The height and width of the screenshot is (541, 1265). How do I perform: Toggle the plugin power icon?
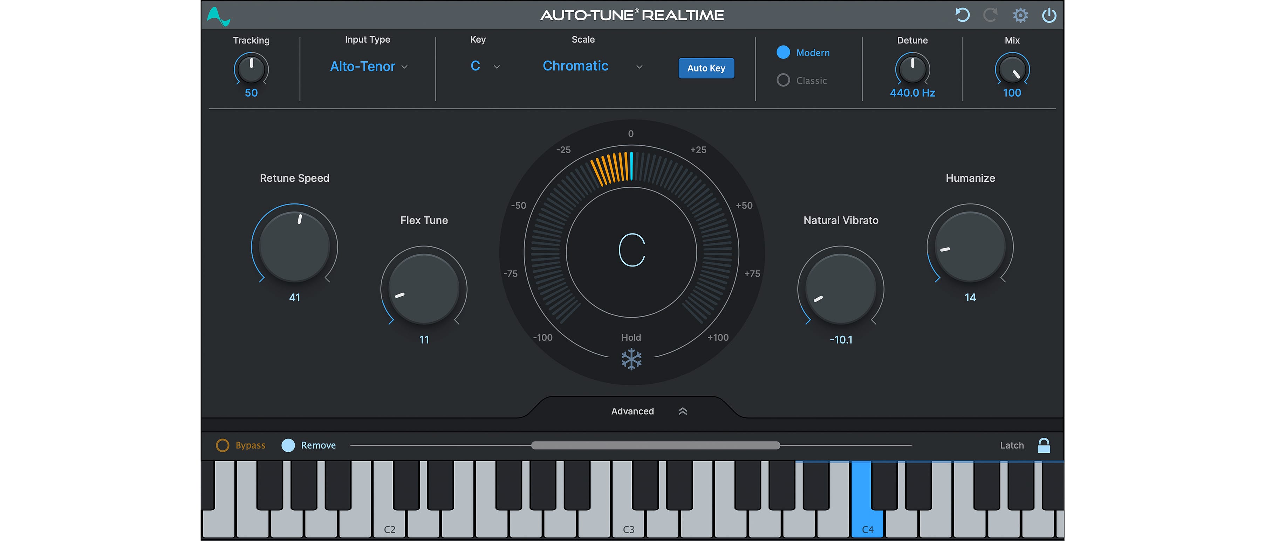click(1049, 15)
